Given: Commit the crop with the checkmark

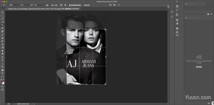Looking at the screenshot, I should pyautogui.click(x=119, y=5).
